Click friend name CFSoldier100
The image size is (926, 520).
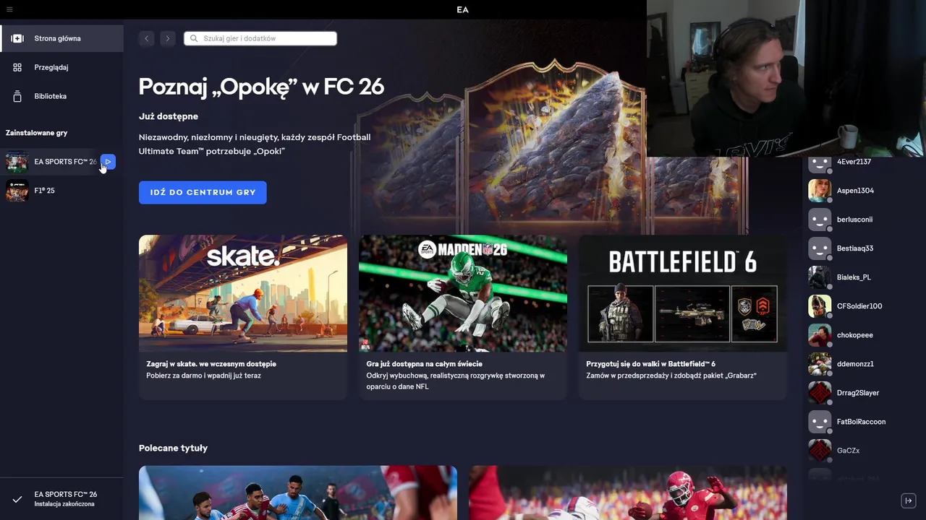(x=859, y=306)
